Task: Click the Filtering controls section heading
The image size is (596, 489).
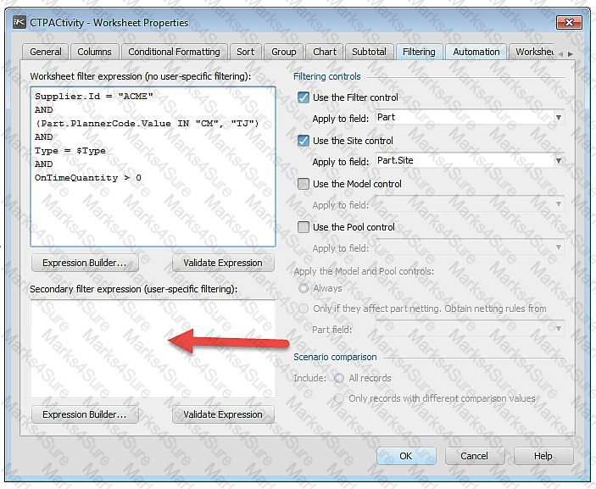Action: click(327, 76)
